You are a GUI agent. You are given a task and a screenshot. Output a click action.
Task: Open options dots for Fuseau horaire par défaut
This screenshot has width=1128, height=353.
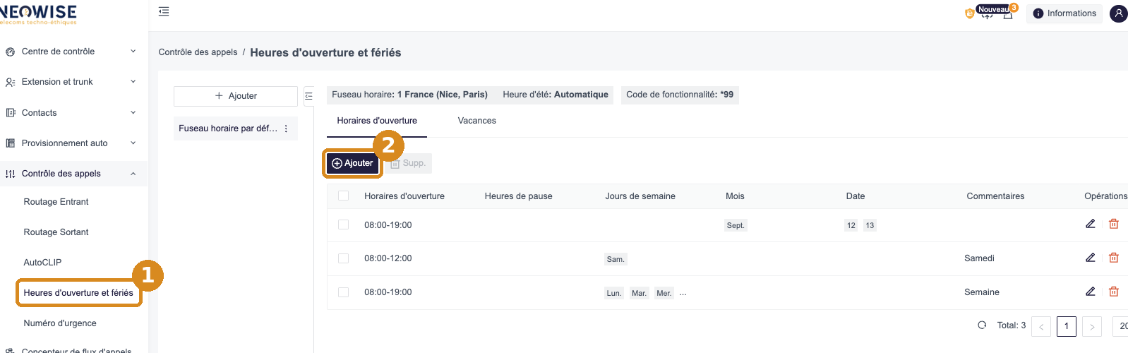pyautogui.click(x=286, y=128)
